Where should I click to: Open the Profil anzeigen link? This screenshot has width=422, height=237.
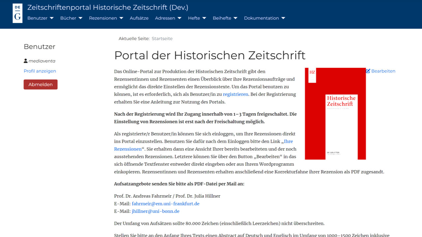tap(40, 71)
